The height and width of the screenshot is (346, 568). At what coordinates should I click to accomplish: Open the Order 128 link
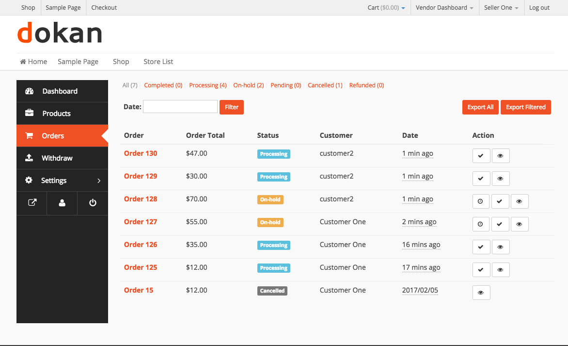point(141,199)
